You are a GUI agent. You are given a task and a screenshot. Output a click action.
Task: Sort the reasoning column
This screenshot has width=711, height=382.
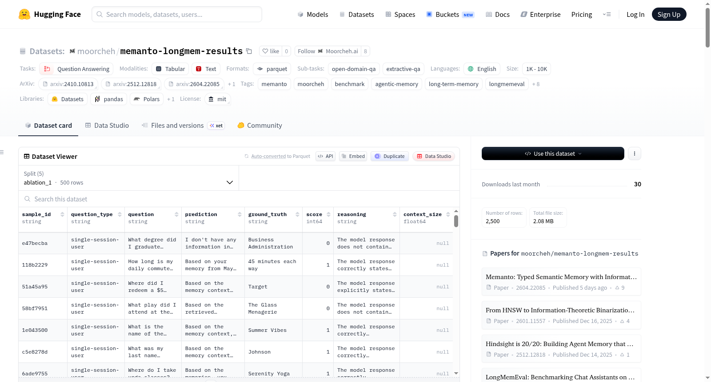(395, 214)
